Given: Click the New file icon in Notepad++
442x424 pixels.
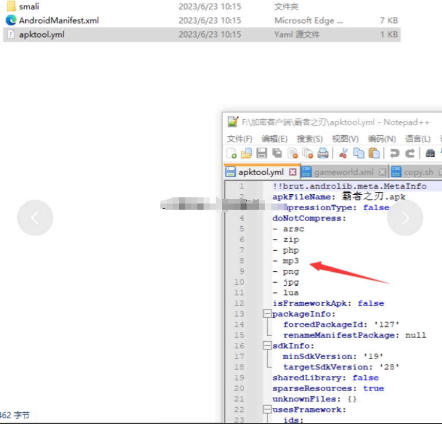Looking at the screenshot, I should tap(231, 153).
